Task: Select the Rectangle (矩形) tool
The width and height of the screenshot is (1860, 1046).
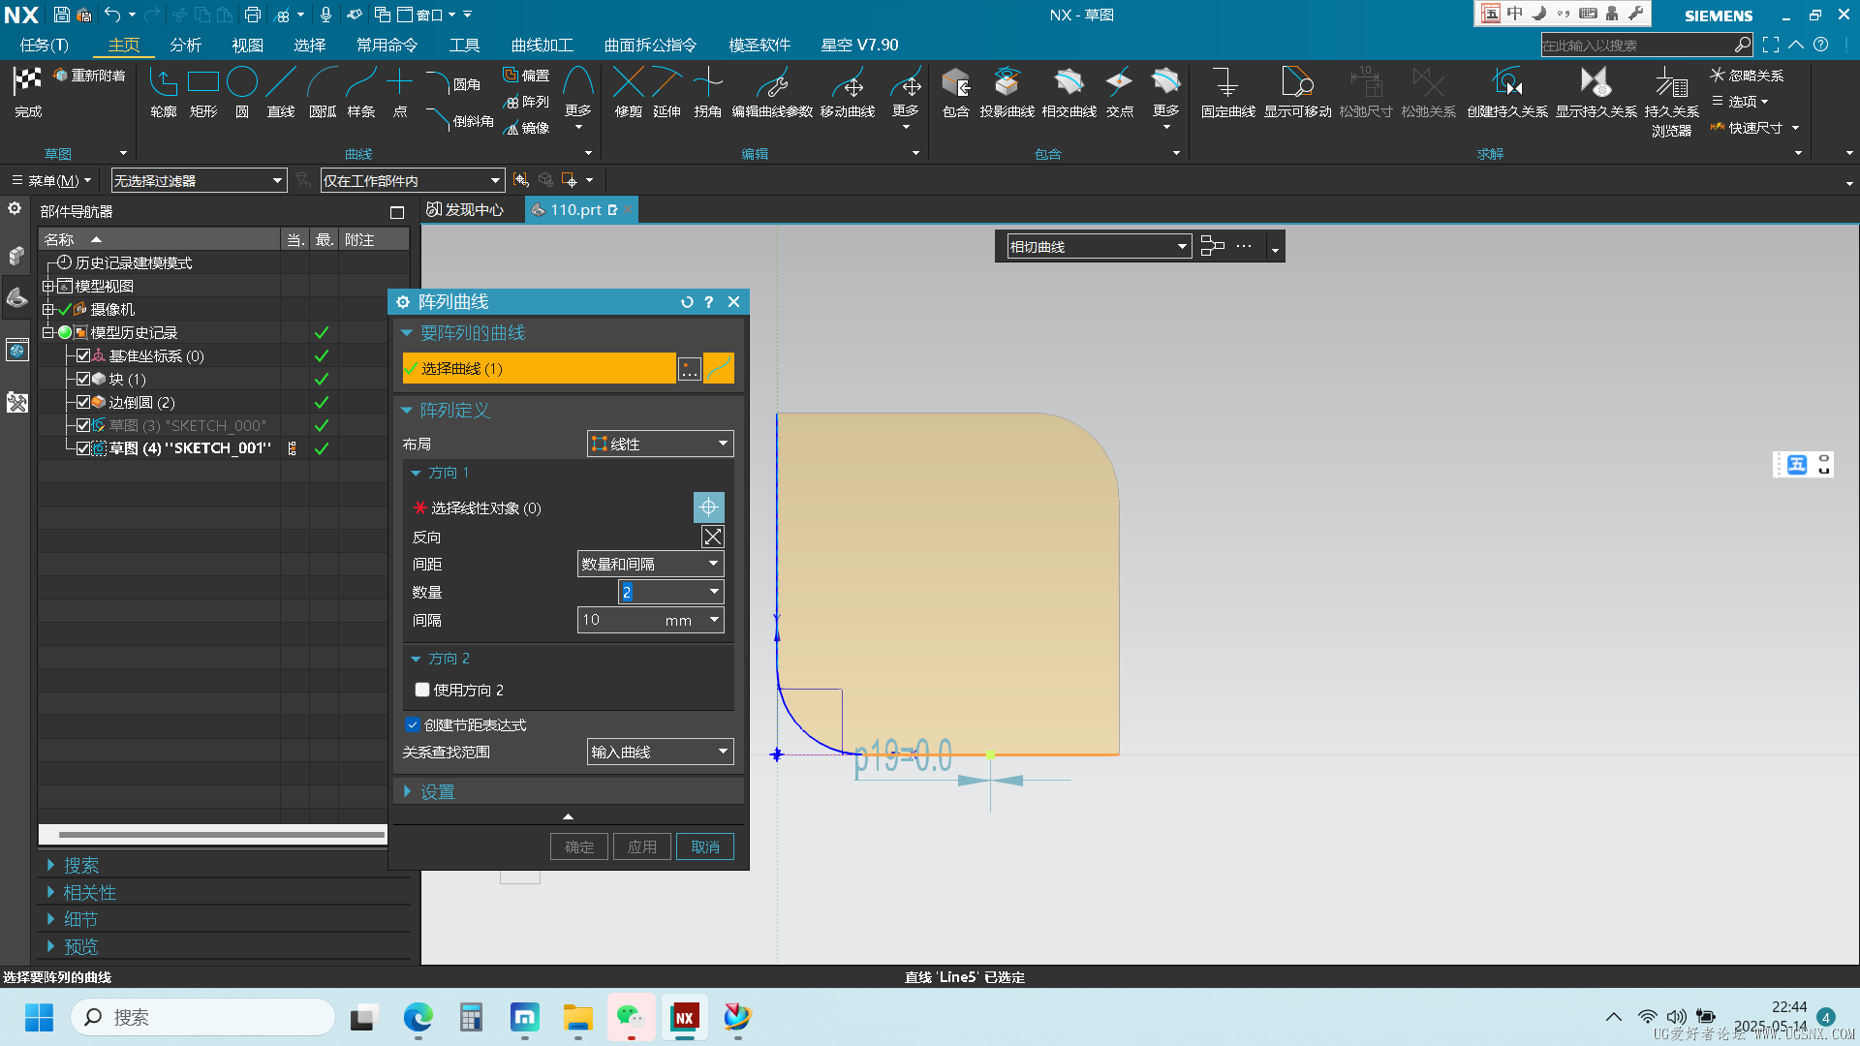Action: (x=203, y=93)
